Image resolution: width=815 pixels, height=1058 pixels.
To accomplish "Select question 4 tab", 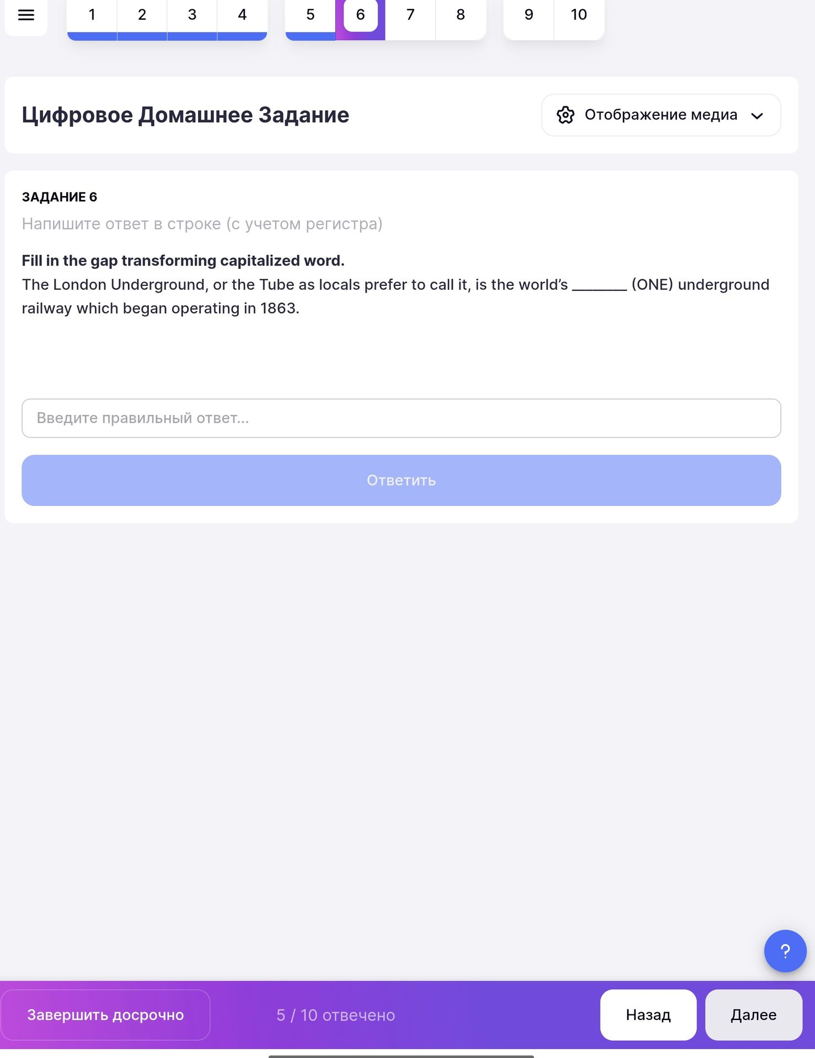I will pos(242,17).
